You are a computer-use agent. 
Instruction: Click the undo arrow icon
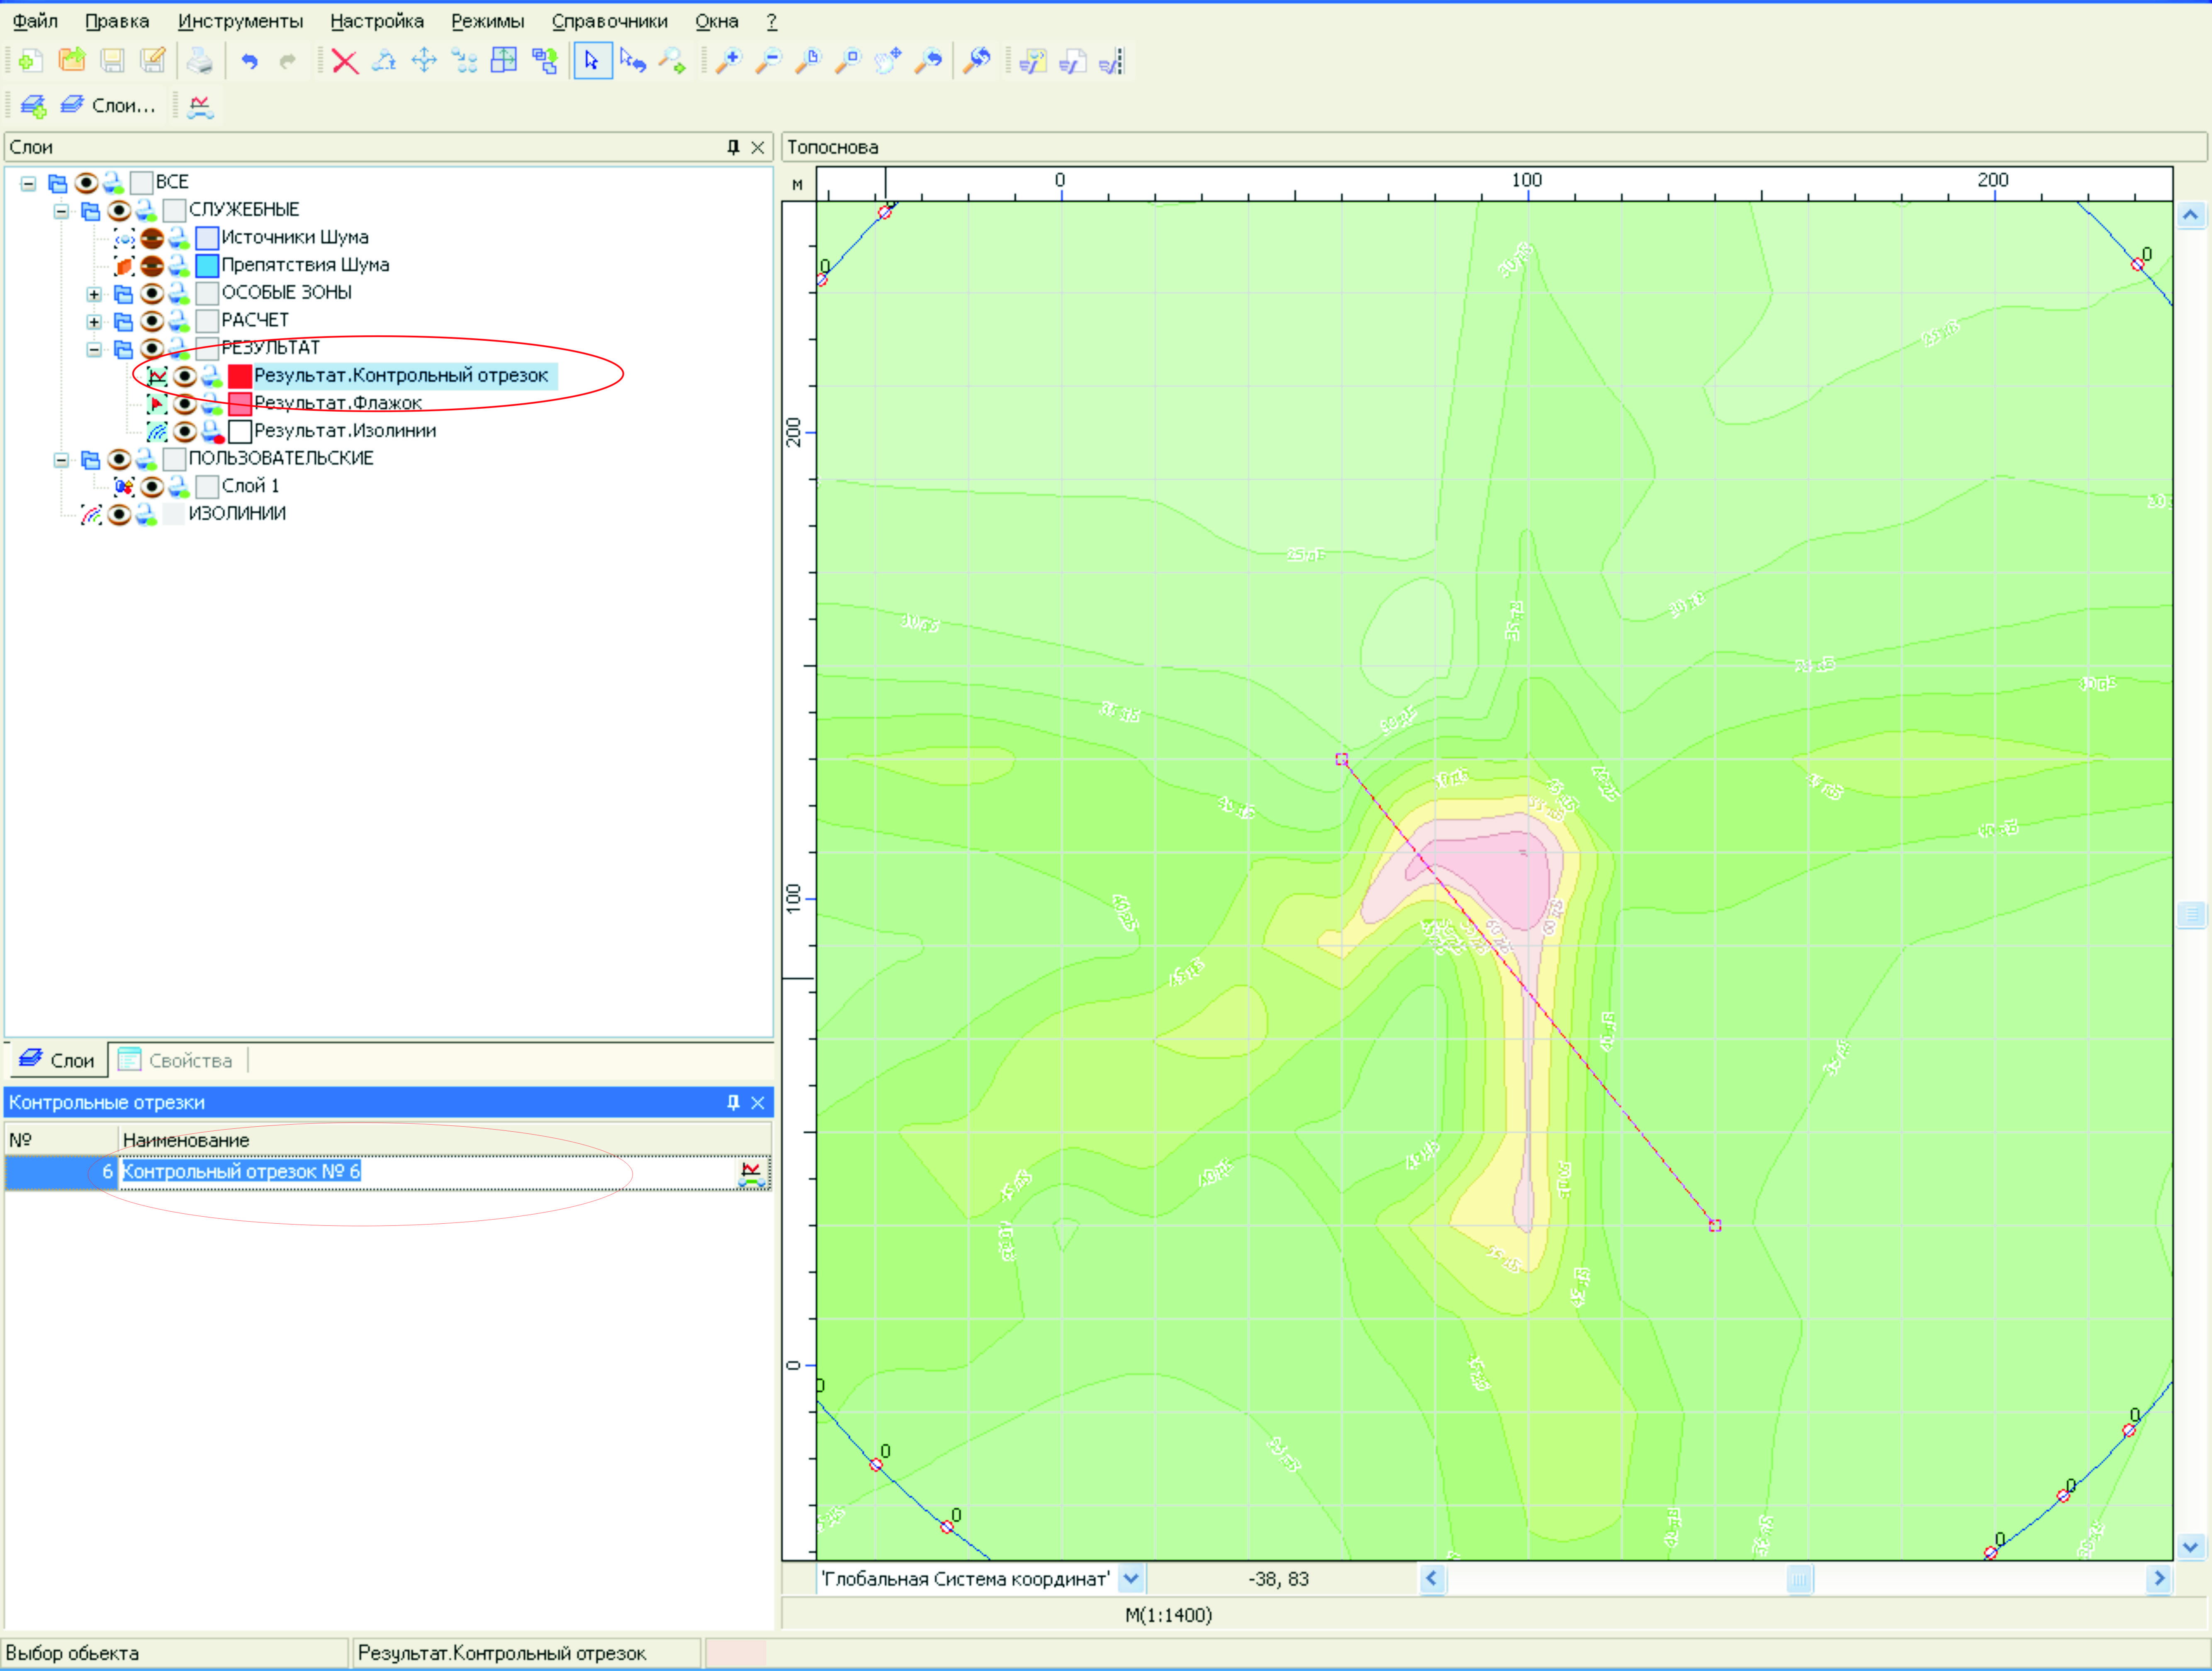coord(249,62)
